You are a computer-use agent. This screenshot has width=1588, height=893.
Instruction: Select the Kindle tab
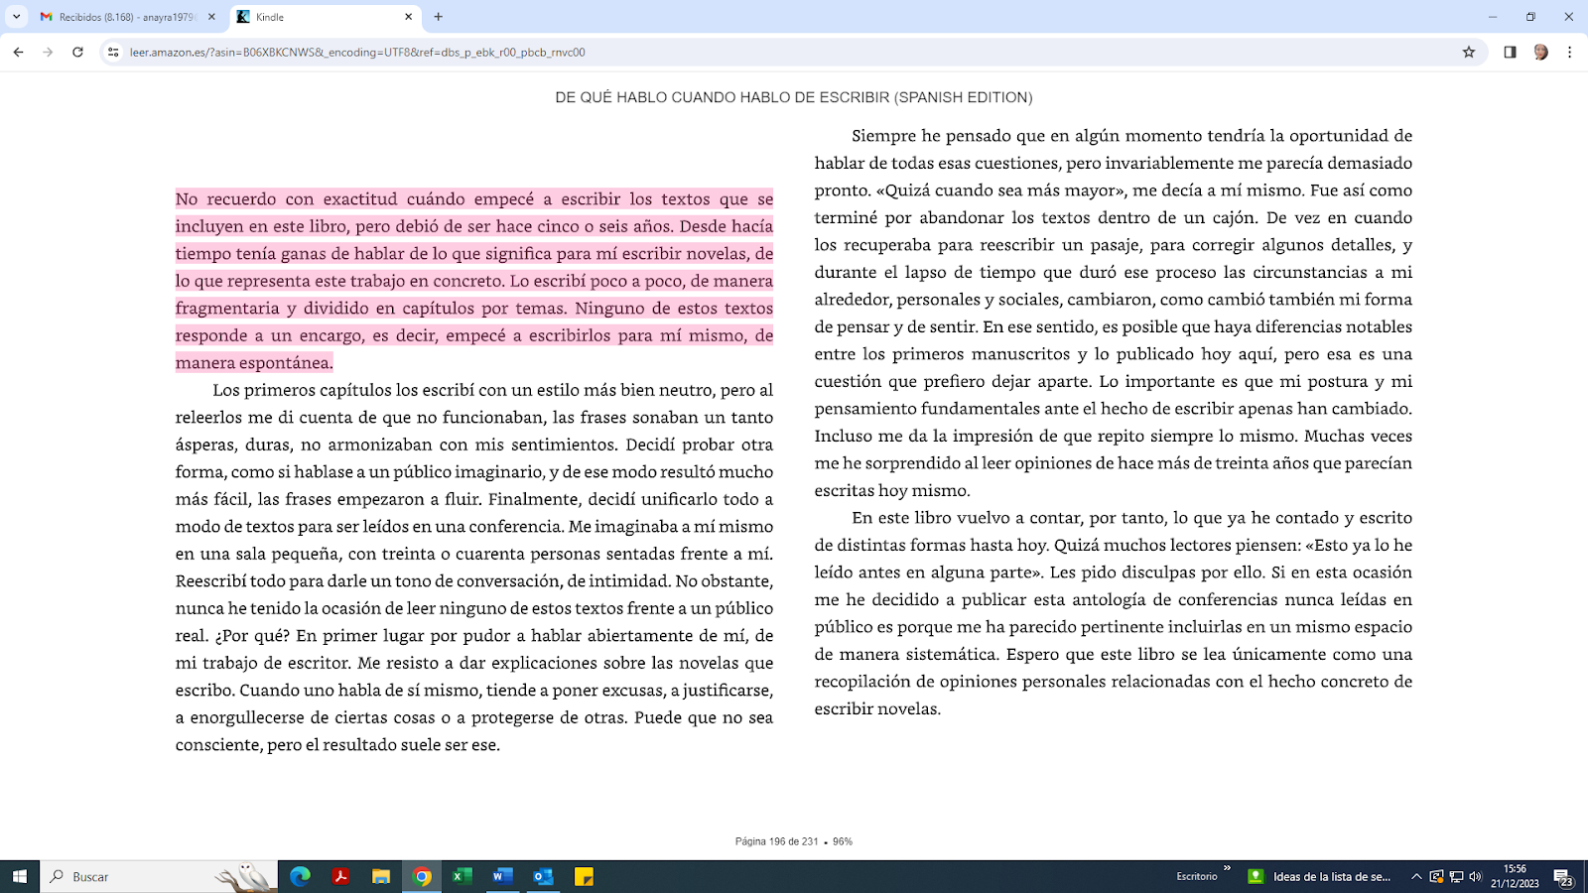point(326,17)
